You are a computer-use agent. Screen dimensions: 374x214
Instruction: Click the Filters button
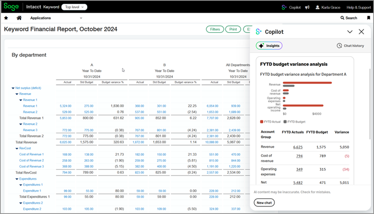pyautogui.click(x=215, y=30)
